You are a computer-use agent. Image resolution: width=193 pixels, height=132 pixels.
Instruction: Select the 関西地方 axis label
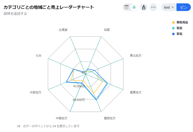tap(110, 118)
